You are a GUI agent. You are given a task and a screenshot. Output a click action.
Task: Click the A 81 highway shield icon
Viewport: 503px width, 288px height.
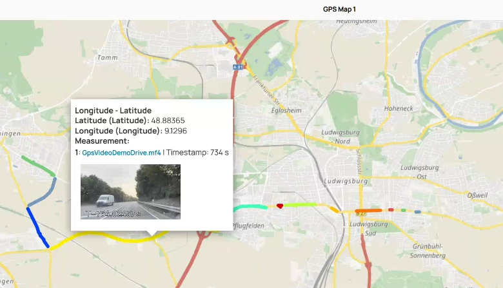click(238, 67)
